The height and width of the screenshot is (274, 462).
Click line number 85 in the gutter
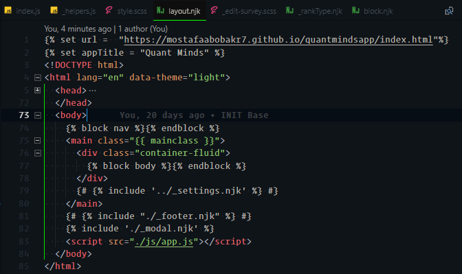24,266
